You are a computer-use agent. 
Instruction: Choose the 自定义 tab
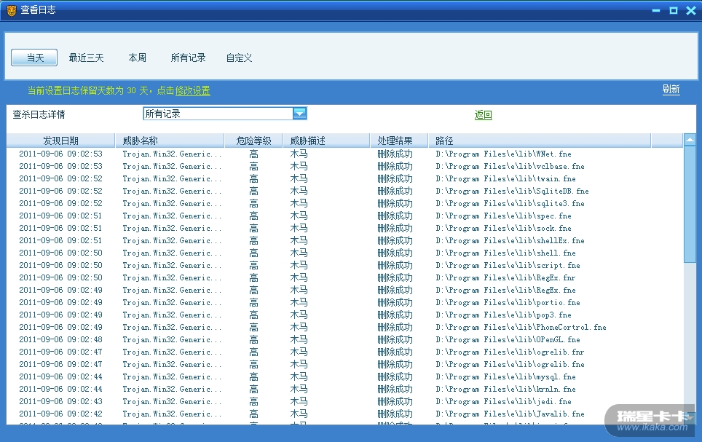[x=239, y=58]
